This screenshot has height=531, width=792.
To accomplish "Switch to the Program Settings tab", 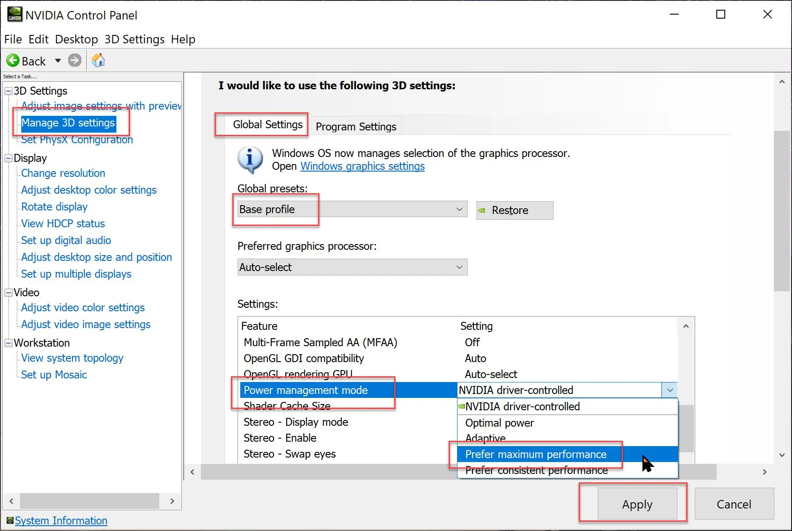I will [356, 127].
